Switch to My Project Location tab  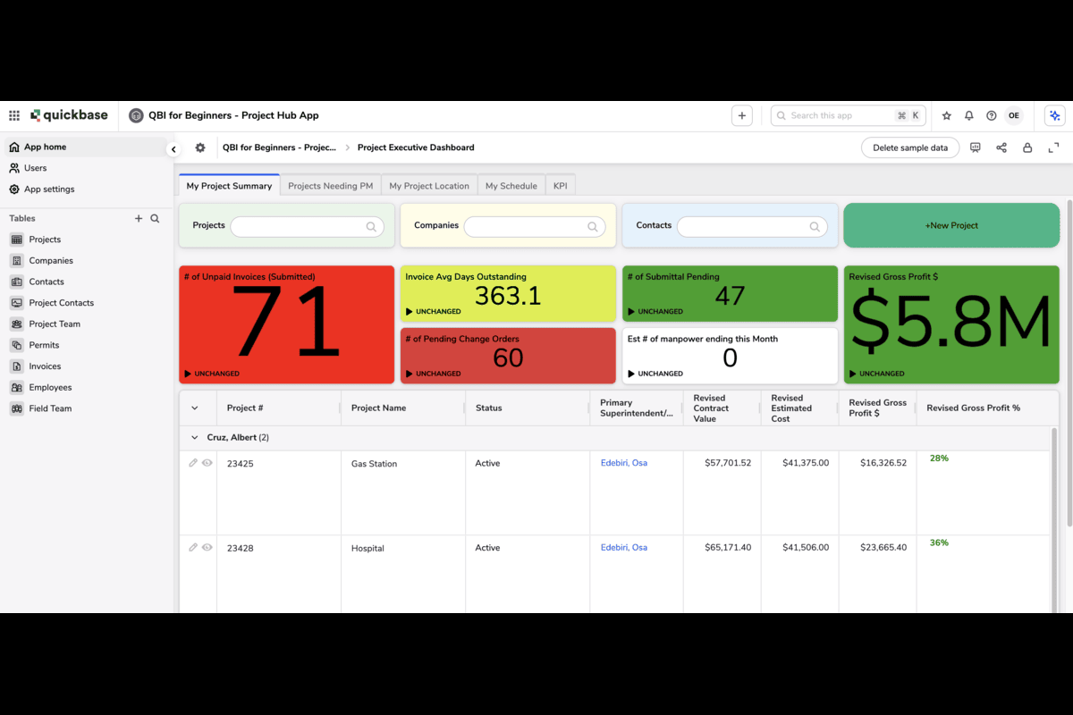429,186
